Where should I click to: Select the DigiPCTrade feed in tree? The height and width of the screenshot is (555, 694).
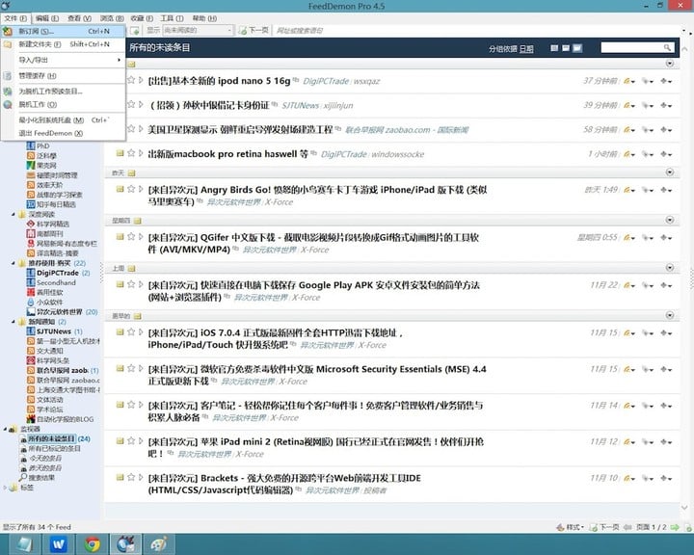click(58, 273)
